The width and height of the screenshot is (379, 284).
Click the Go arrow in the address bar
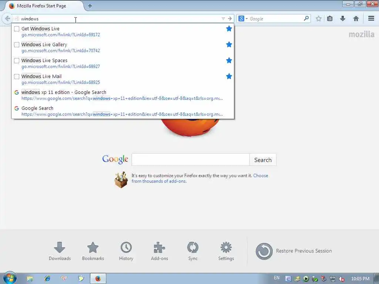pyautogui.click(x=229, y=18)
